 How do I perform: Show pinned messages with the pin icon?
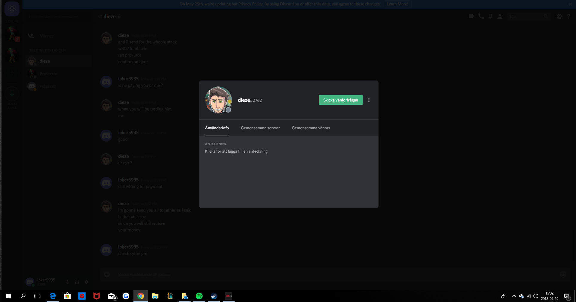491,16
